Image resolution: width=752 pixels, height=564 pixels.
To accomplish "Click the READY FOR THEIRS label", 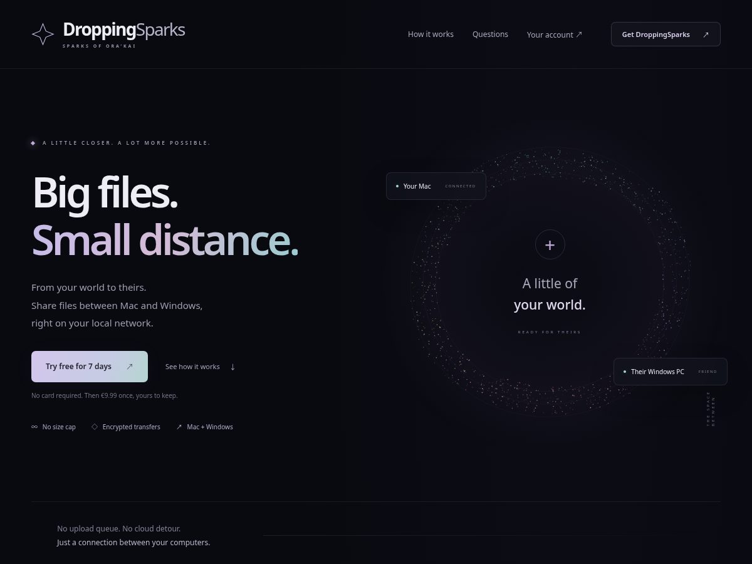I will point(550,332).
